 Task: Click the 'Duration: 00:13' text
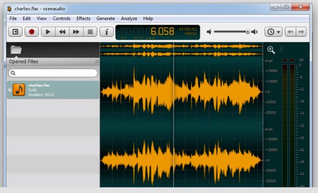pyautogui.click(x=41, y=95)
